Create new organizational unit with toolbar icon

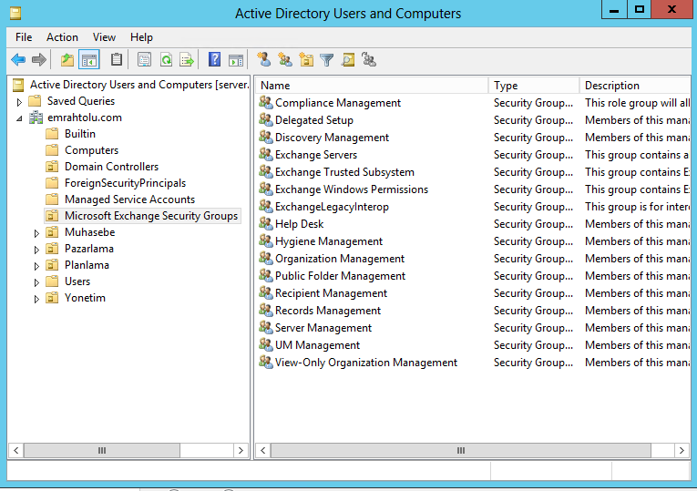click(x=306, y=59)
